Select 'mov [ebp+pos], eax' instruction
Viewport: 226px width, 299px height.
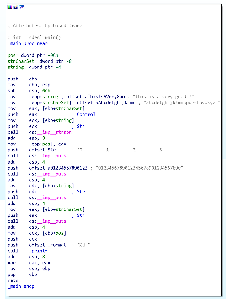37,144
